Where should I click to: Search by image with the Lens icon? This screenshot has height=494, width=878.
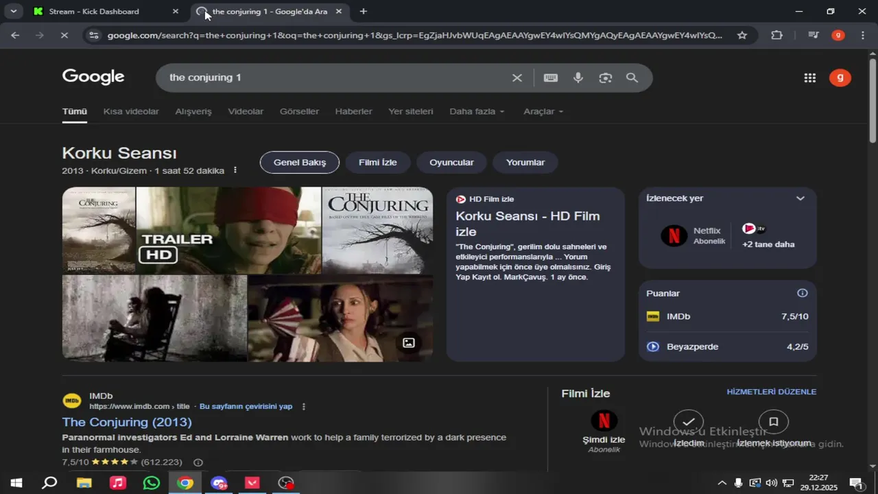click(605, 78)
